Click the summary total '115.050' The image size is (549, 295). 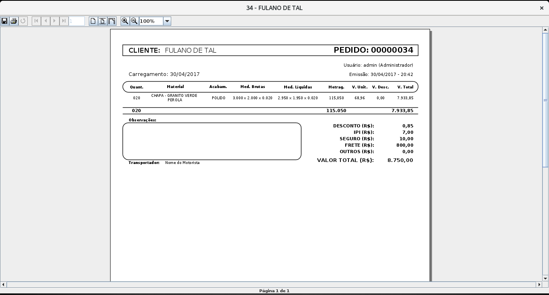336,111
